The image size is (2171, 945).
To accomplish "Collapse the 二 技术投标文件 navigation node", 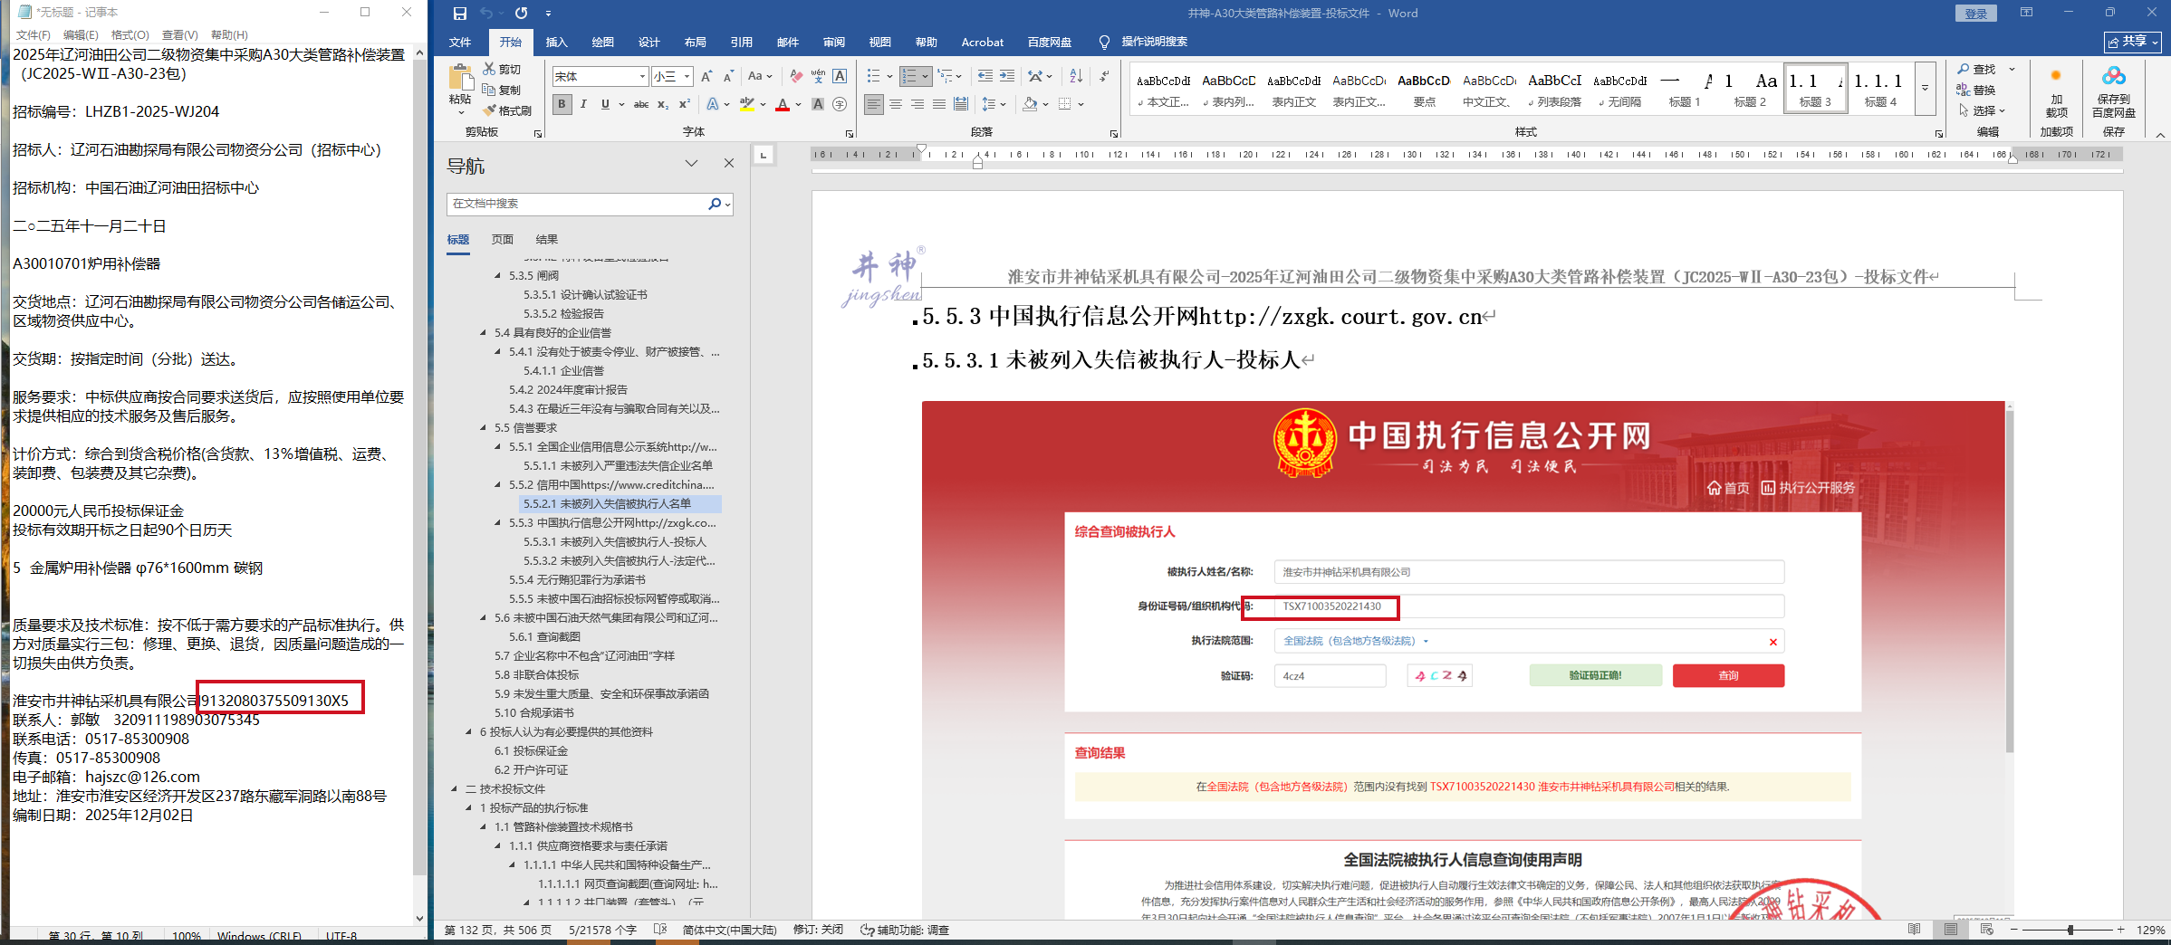I will (454, 788).
